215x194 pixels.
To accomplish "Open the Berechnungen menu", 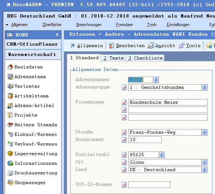I will 89,25.
